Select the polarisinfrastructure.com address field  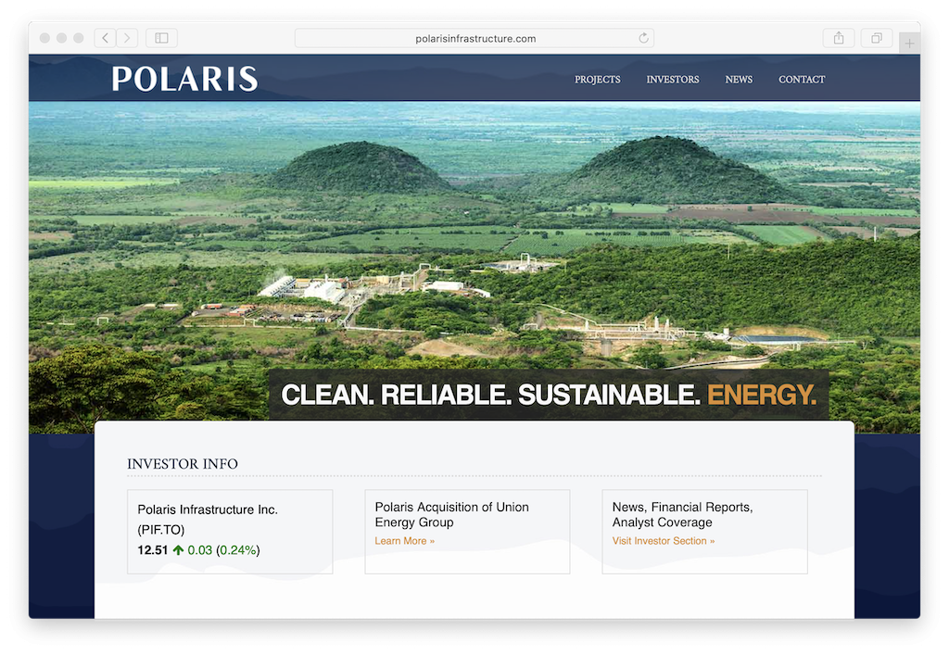474,38
